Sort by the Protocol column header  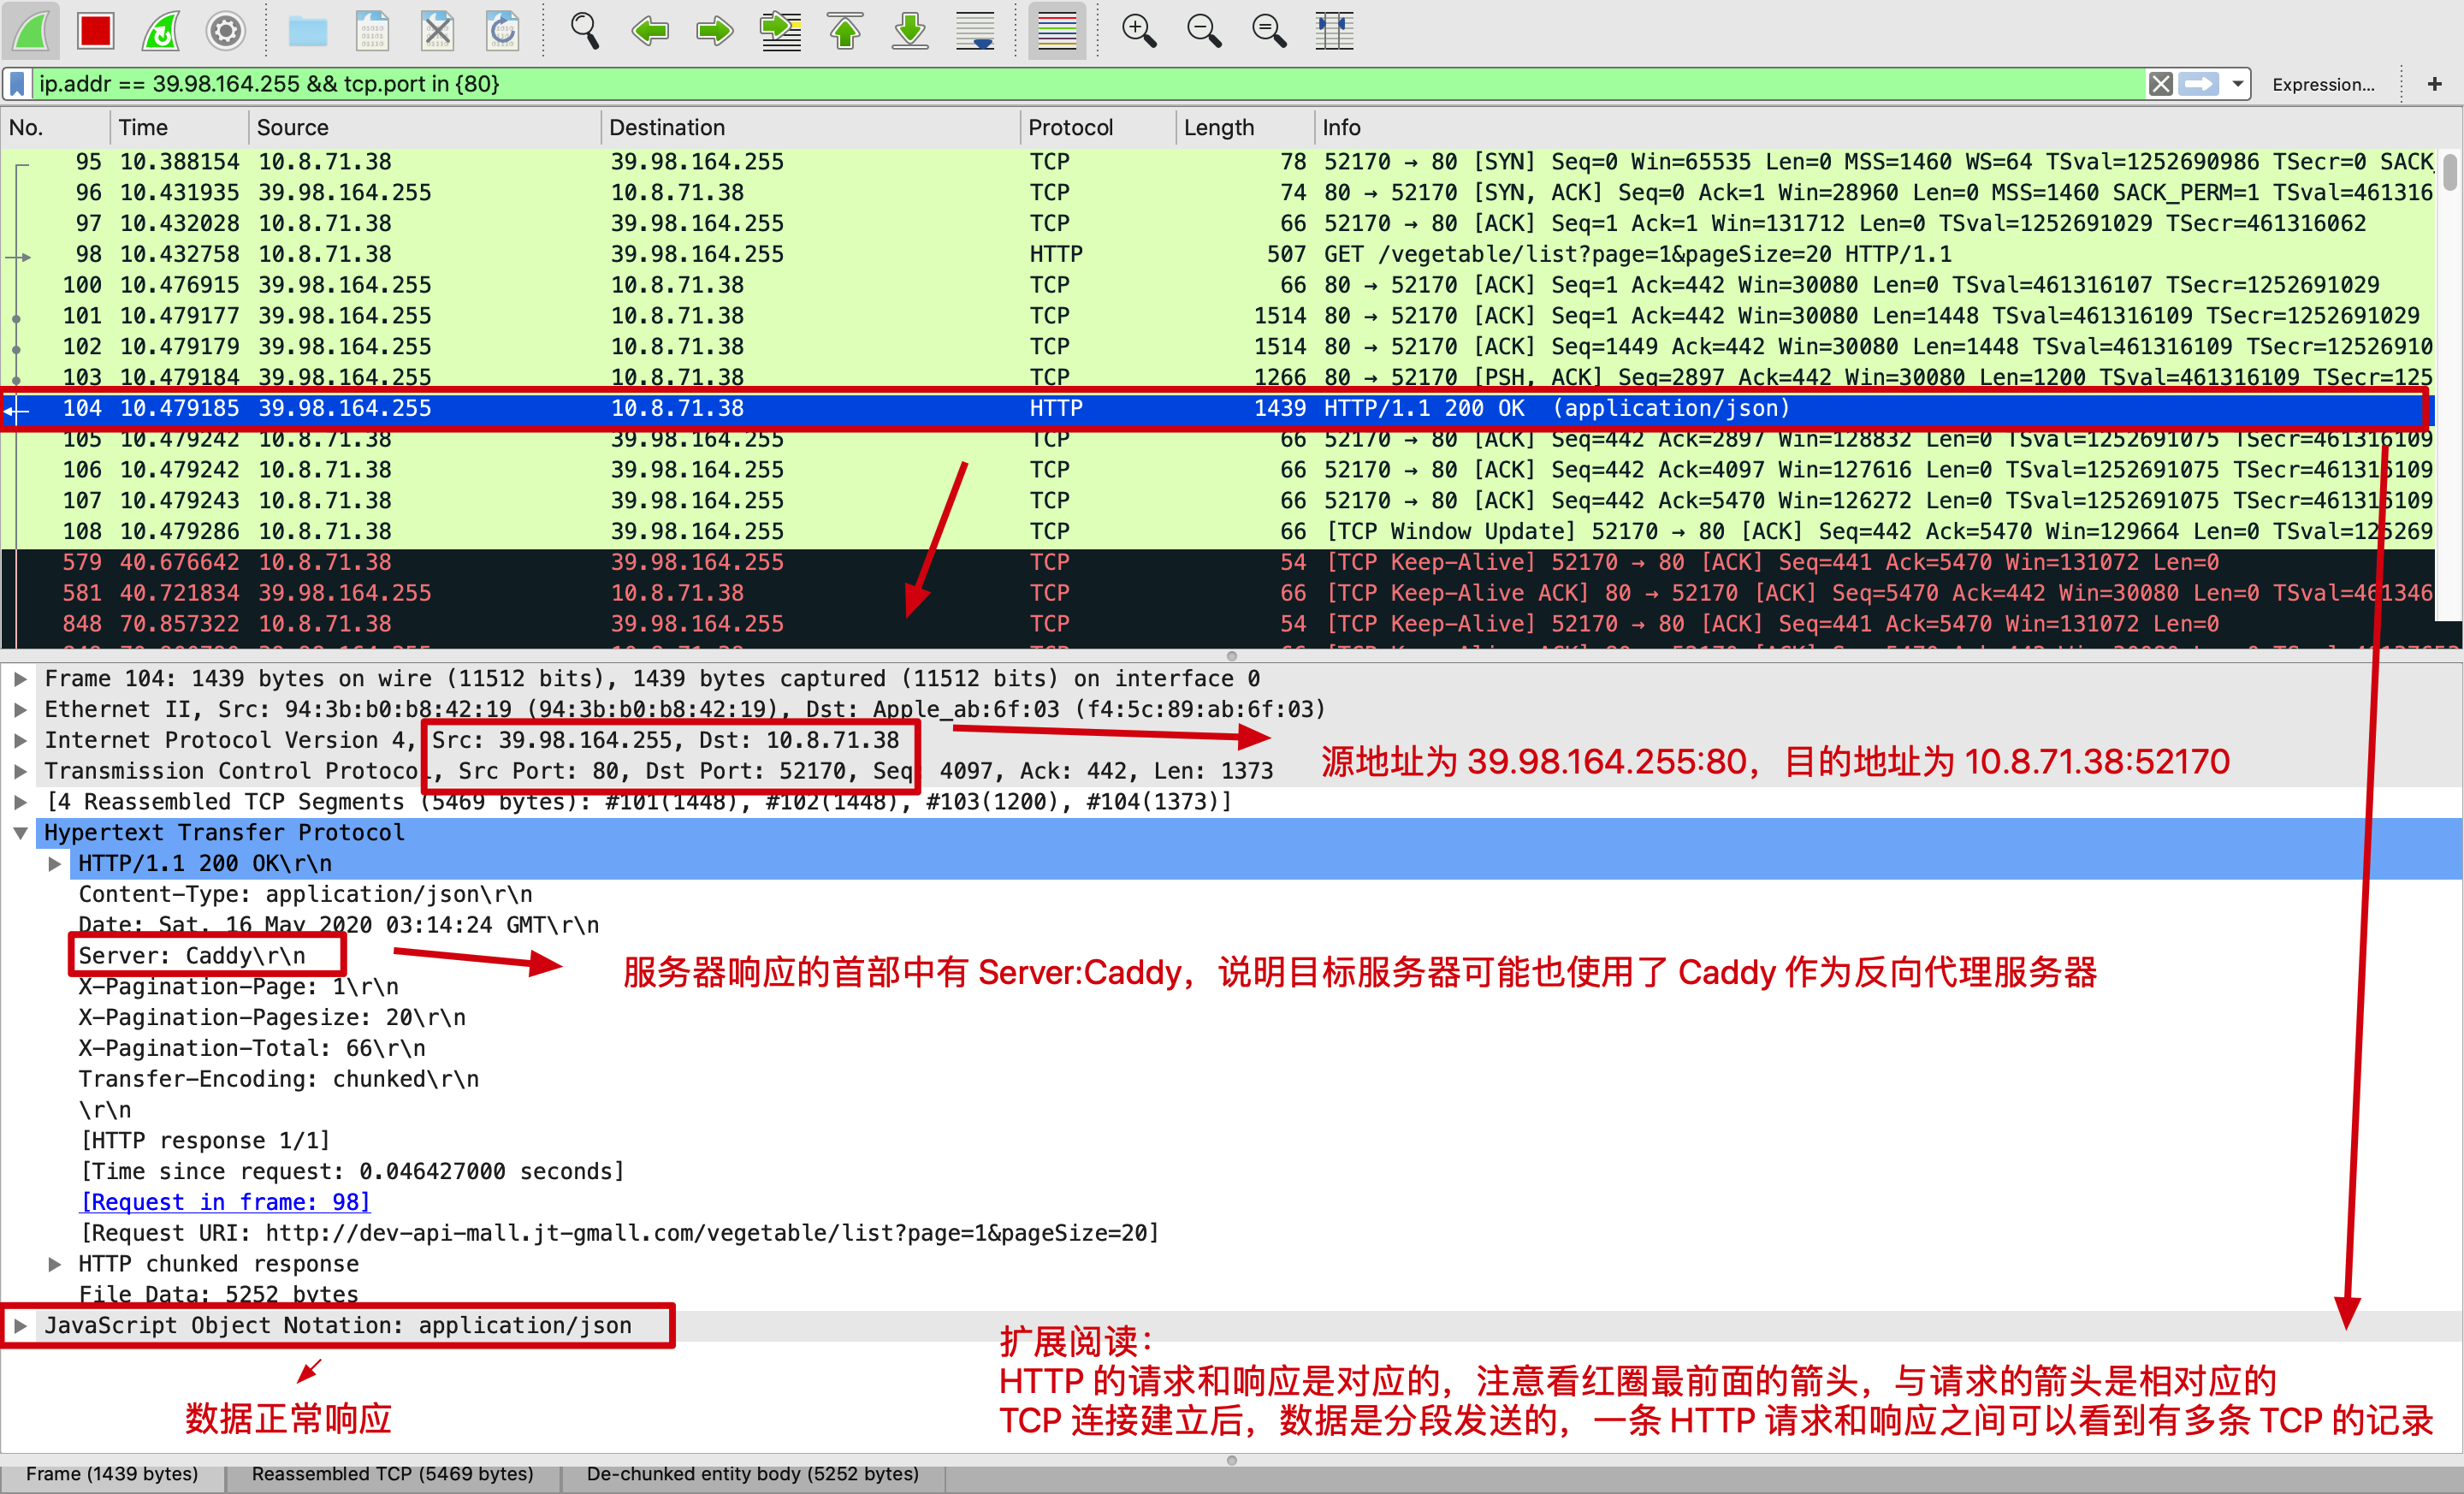1098,127
